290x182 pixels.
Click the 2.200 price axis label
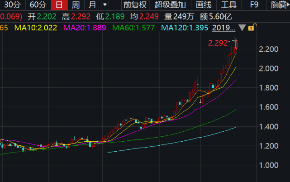coord(269,49)
